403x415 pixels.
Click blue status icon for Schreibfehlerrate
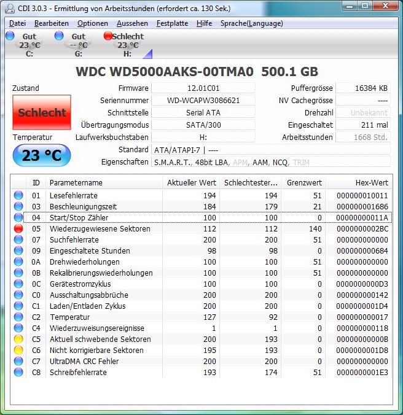click(x=18, y=373)
